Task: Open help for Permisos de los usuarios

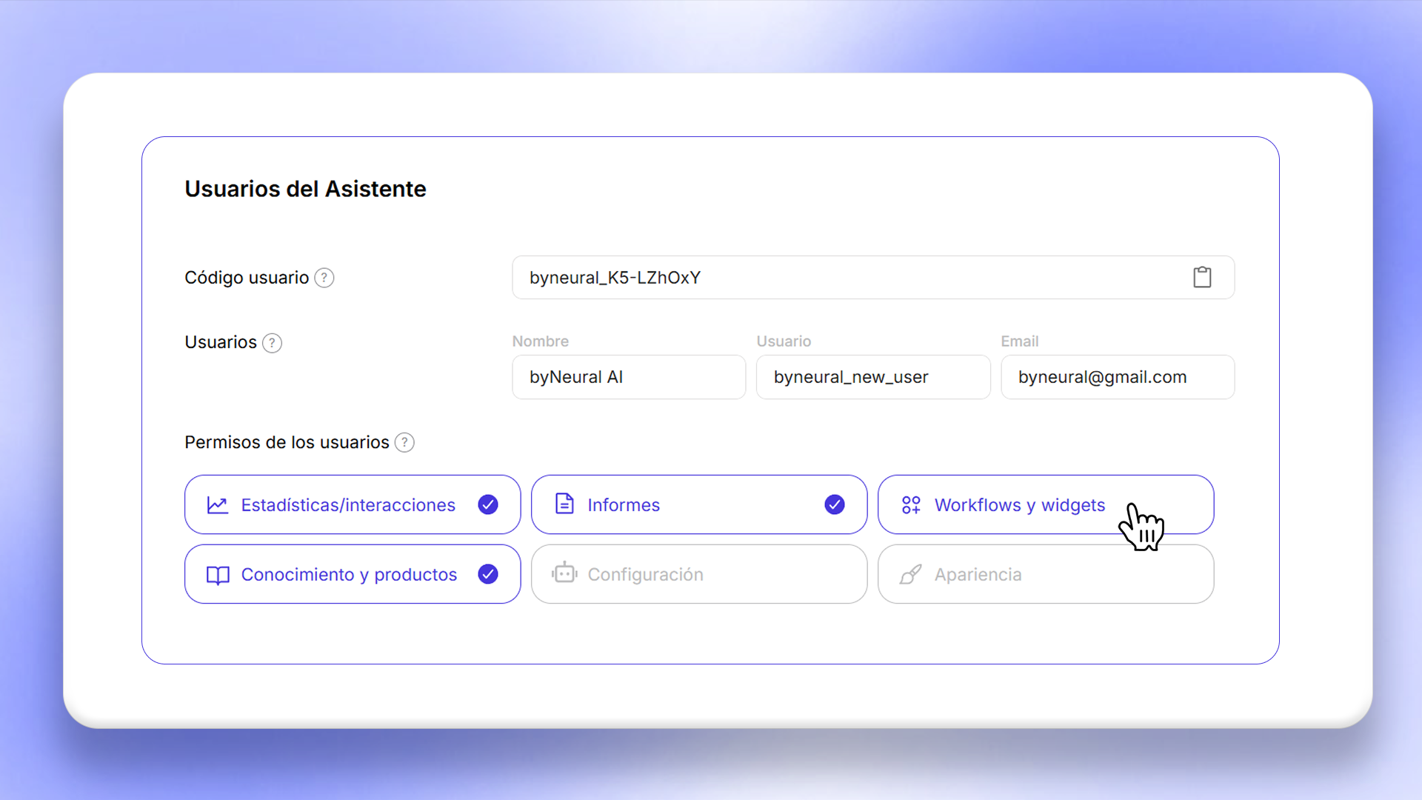Action: [x=404, y=442]
